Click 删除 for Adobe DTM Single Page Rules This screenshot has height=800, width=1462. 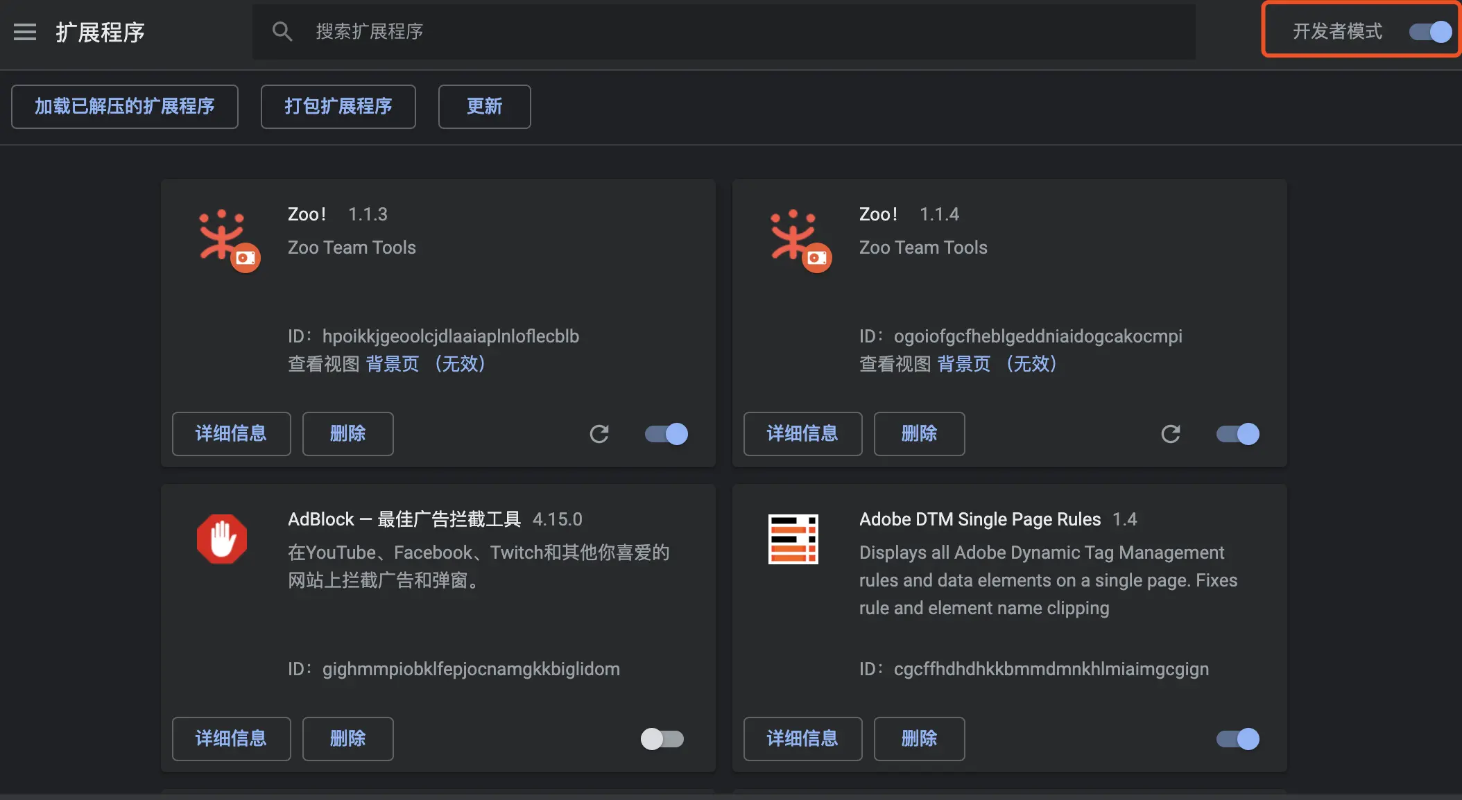[919, 739]
